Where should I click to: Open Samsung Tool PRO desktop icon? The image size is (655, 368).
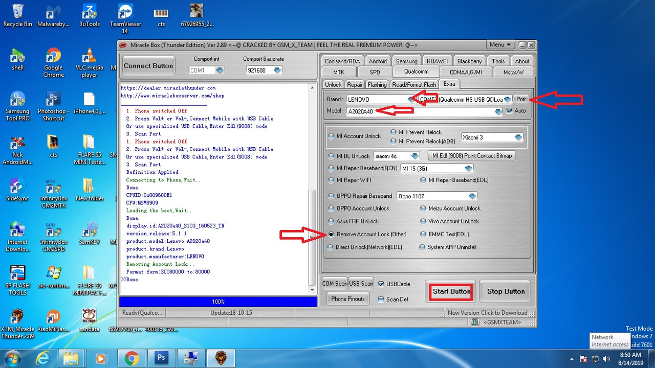click(17, 106)
